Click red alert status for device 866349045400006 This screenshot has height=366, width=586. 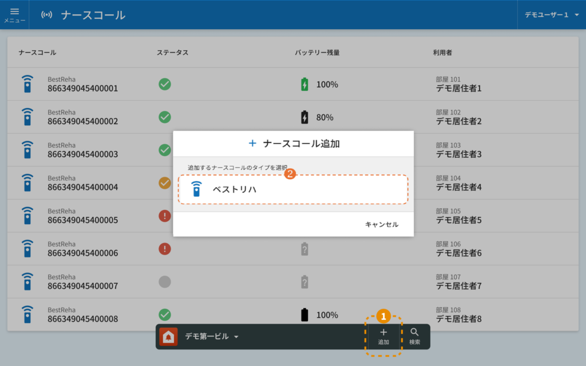[165, 249]
